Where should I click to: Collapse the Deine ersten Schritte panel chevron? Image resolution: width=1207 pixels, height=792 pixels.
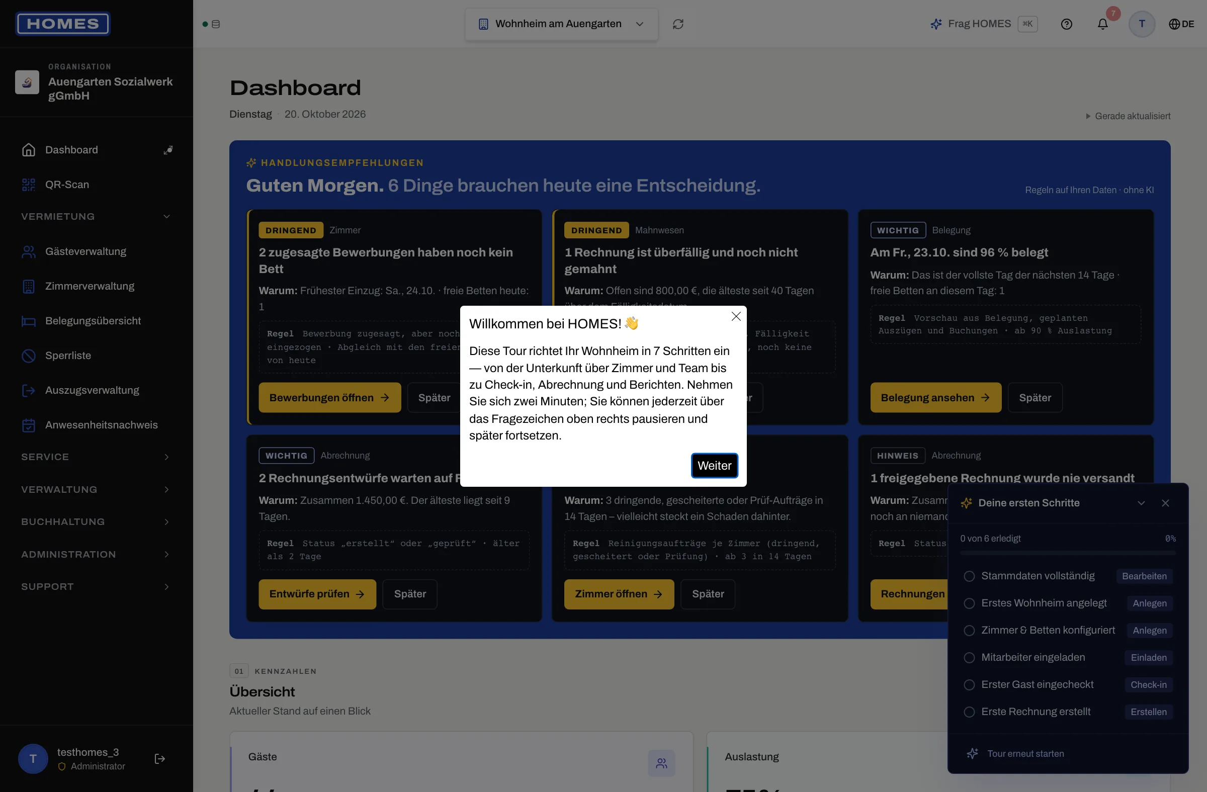click(x=1141, y=503)
